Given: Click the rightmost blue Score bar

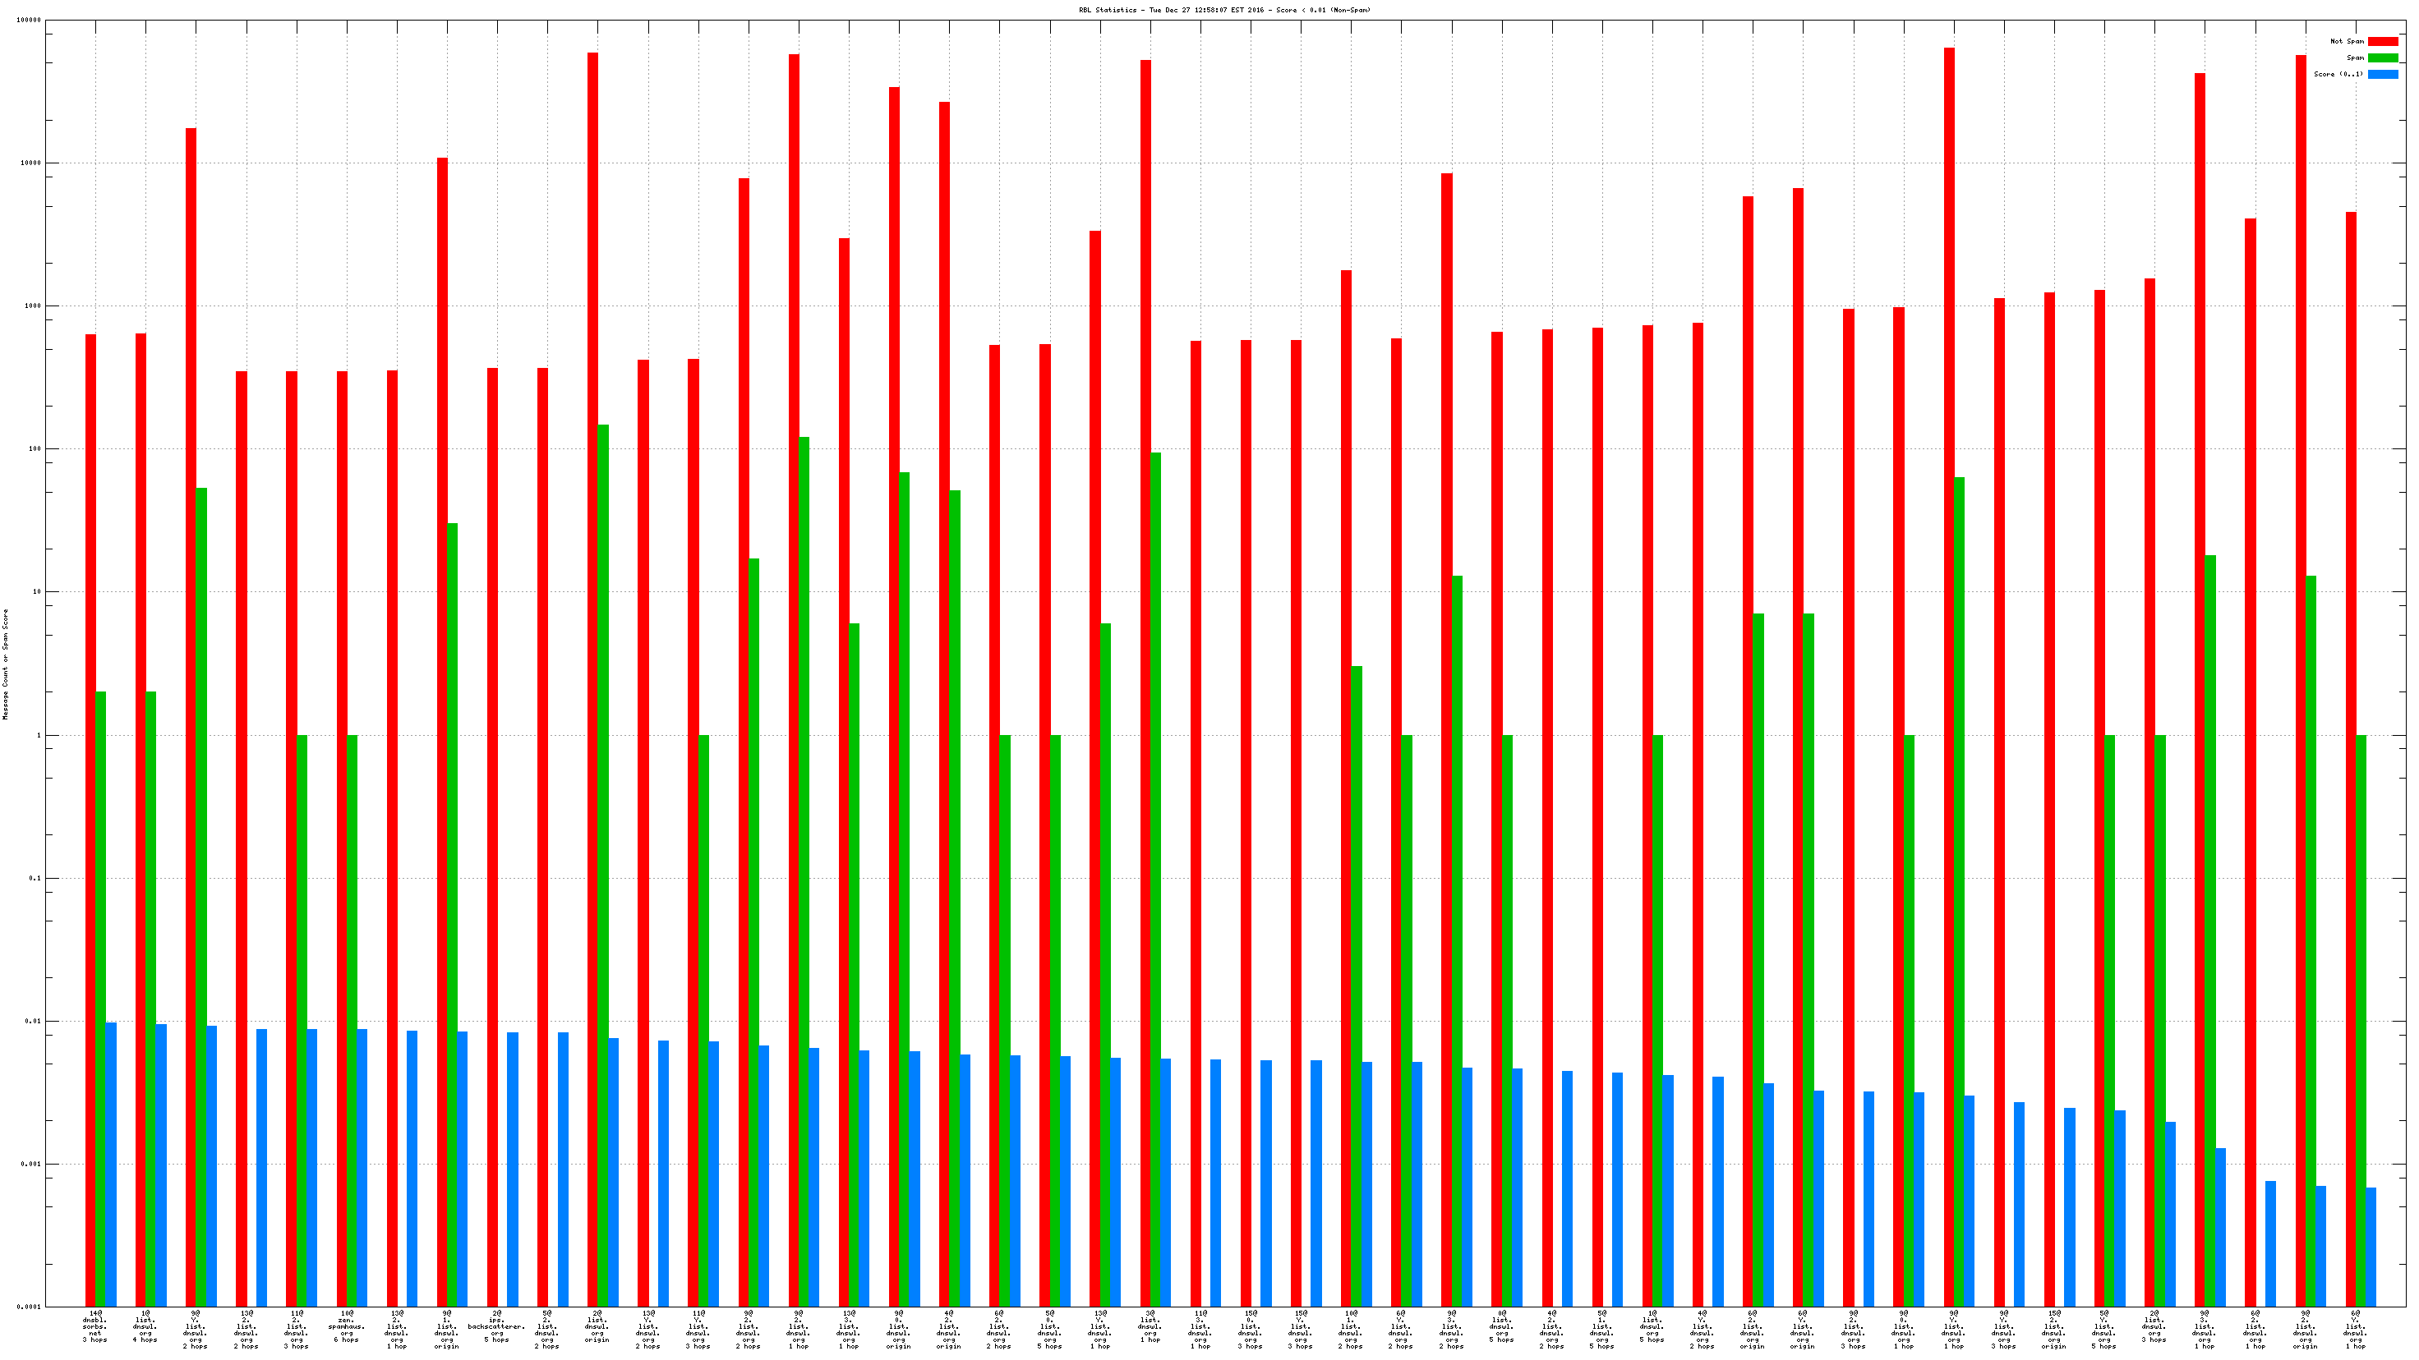Looking at the screenshot, I should pos(2371,1247).
